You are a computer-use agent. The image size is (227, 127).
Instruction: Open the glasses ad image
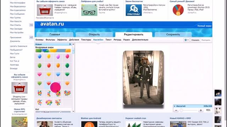click(x=89, y=10)
